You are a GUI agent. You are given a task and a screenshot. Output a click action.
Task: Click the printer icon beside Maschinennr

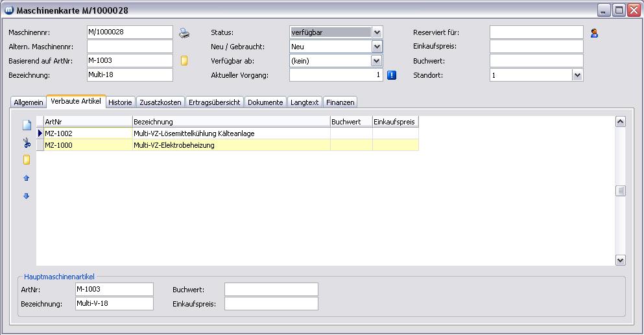tap(184, 33)
